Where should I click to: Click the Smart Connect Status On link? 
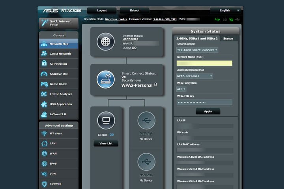tap(123, 77)
